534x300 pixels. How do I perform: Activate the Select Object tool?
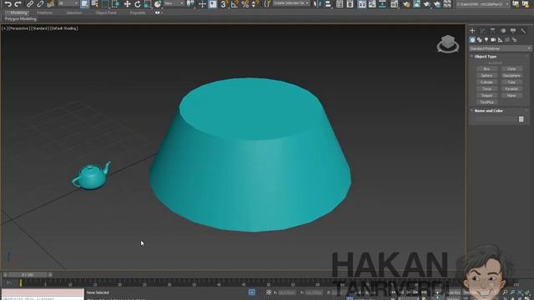pos(84,3)
